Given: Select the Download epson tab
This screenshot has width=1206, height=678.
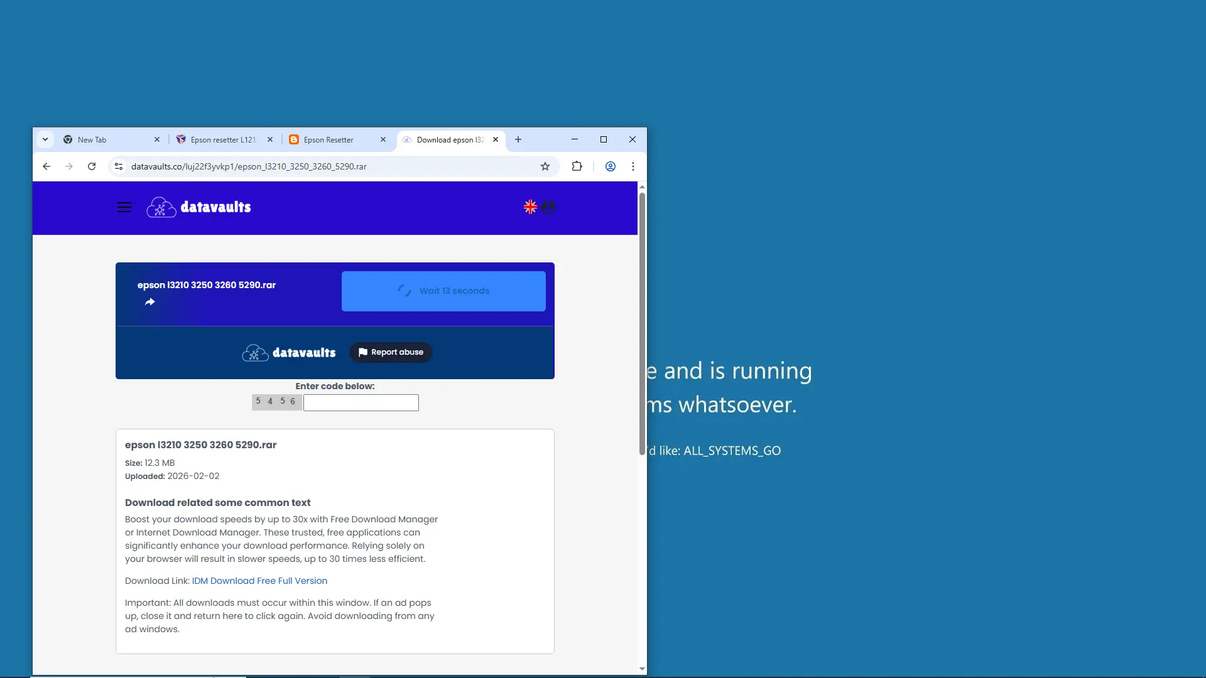Looking at the screenshot, I should (451, 139).
